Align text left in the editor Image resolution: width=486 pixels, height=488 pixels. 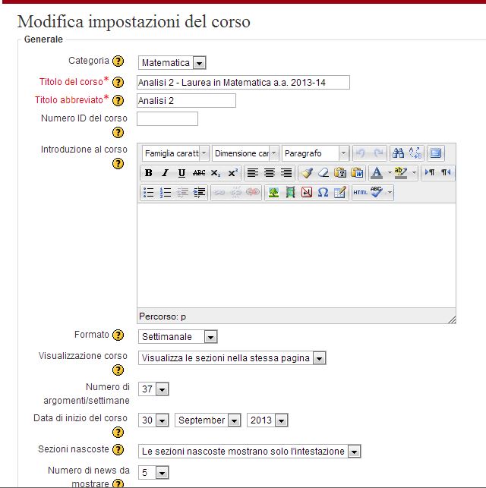point(253,173)
